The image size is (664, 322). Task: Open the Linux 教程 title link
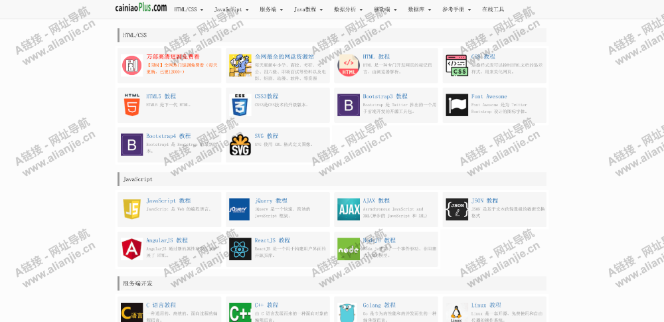tap(486, 305)
